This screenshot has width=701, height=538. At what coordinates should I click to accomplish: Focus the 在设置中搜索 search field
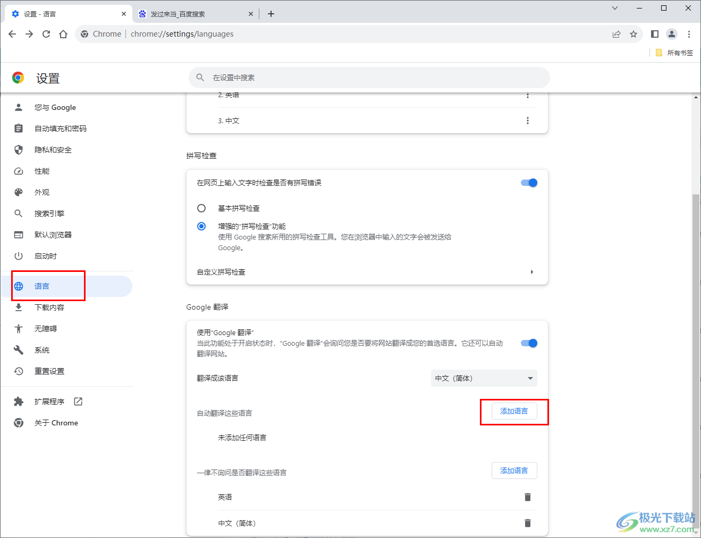coord(369,78)
